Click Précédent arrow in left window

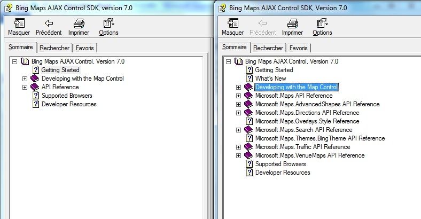pyautogui.click(x=49, y=24)
